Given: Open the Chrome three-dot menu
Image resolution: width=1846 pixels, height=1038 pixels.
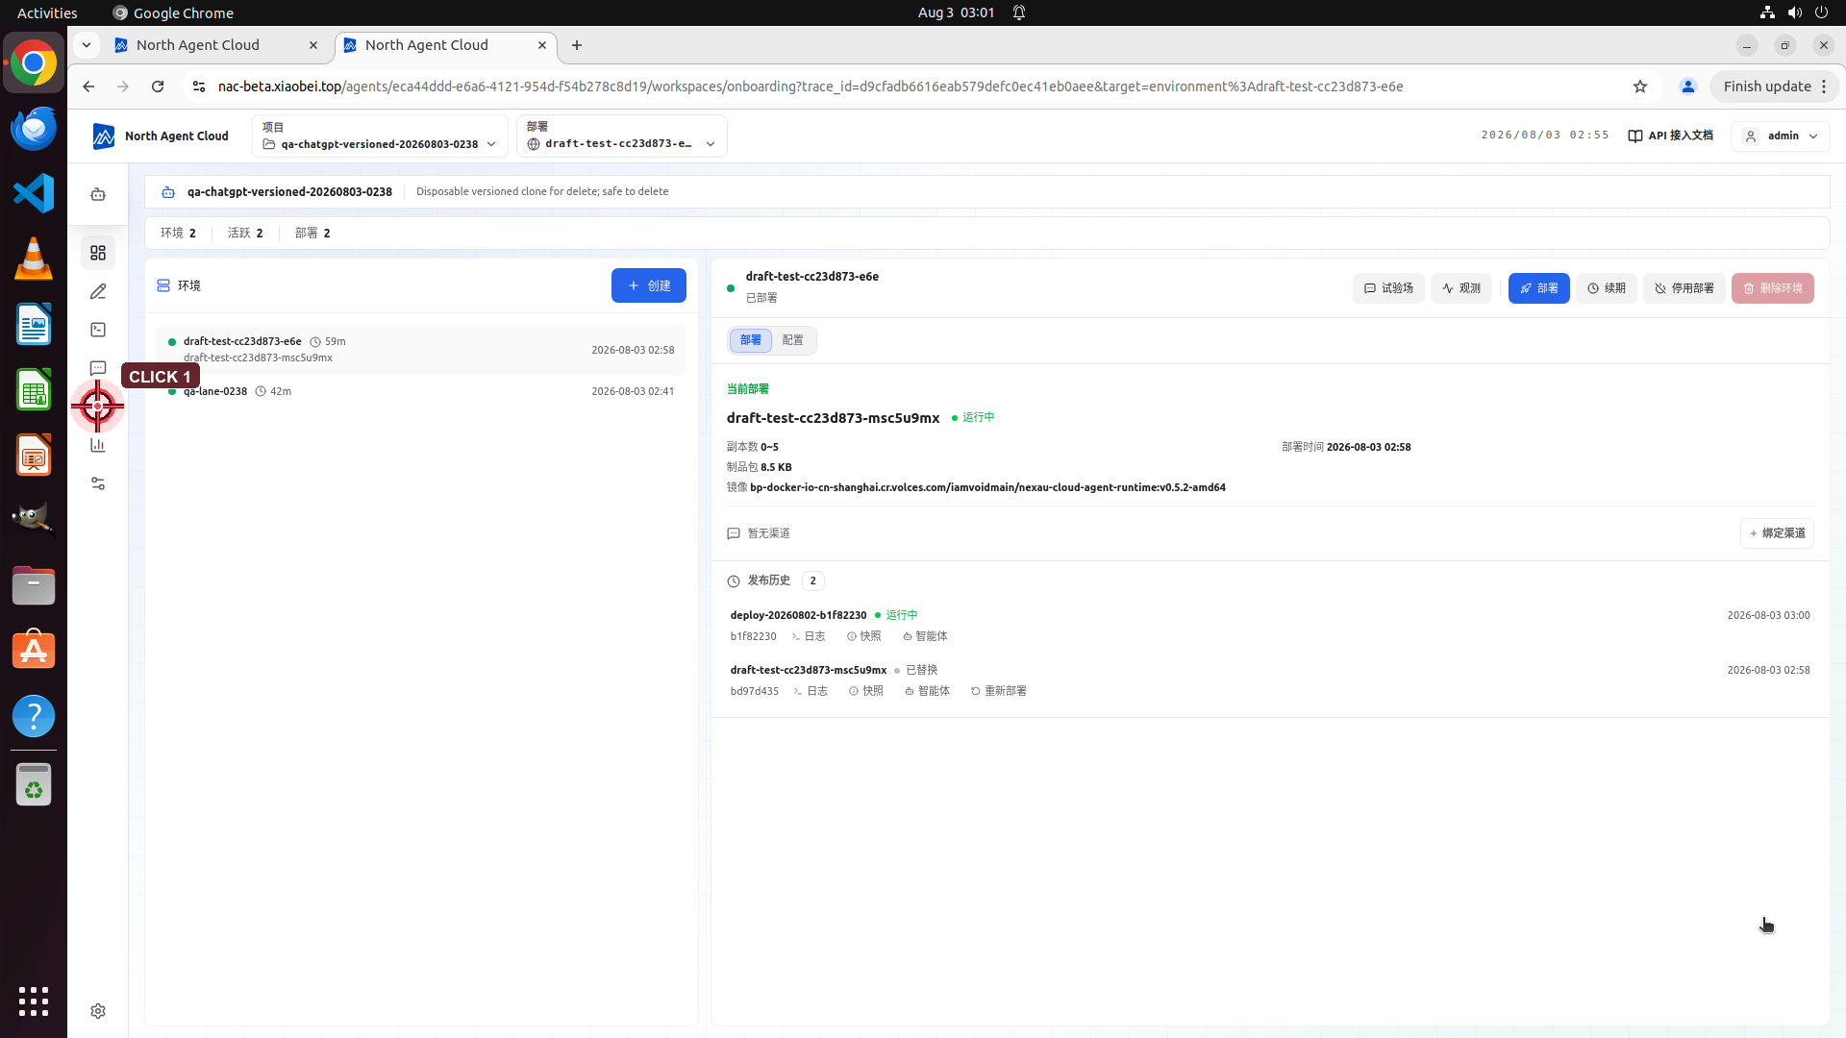Looking at the screenshot, I should 1824,86.
